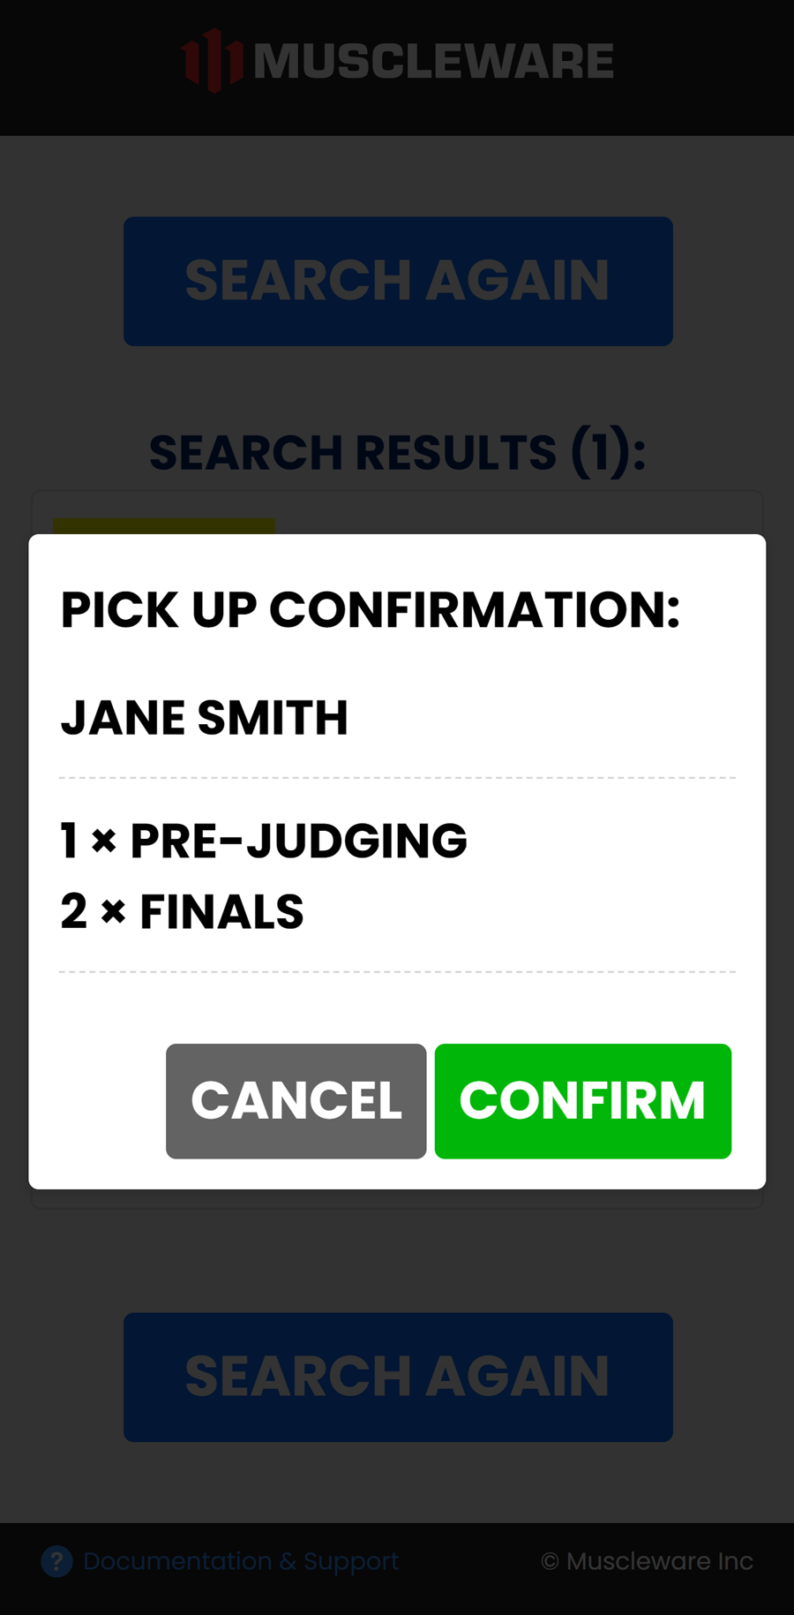794x1615 pixels.
Task: Click the MUSCLEWARE wordmark in header
Action: pyautogui.click(x=433, y=61)
